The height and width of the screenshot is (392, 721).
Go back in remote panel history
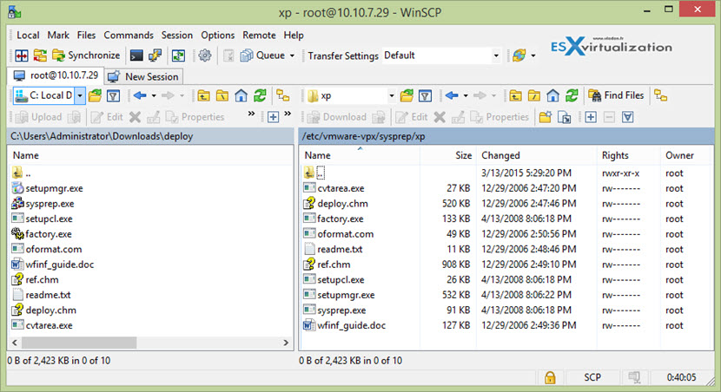coord(452,95)
